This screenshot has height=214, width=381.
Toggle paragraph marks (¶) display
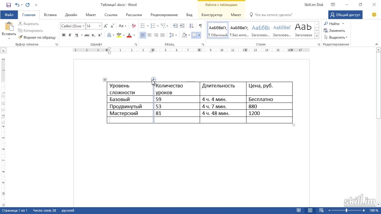tap(200, 26)
